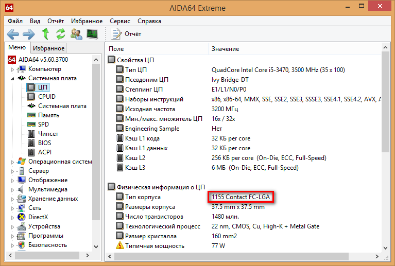Click the blue Forward arrow icon
This screenshot has height=266, width=395.
[x=29, y=34]
